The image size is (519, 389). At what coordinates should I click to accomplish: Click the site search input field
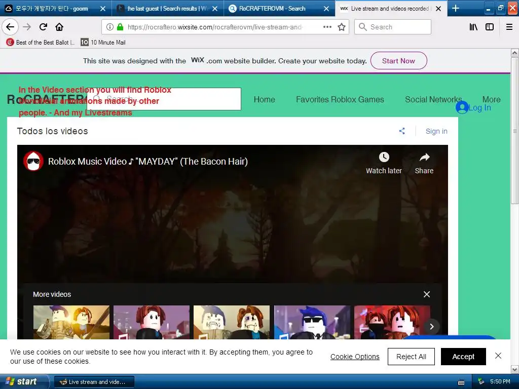click(164, 99)
